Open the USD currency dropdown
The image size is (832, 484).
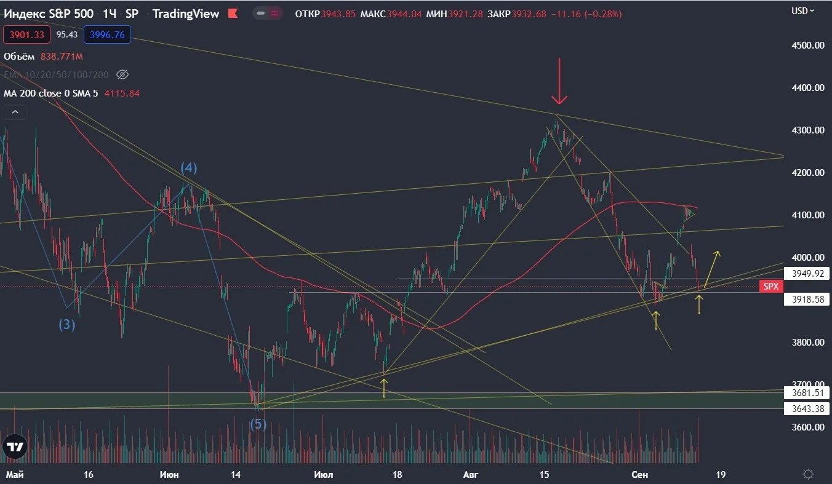pyautogui.click(x=802, y=10)
